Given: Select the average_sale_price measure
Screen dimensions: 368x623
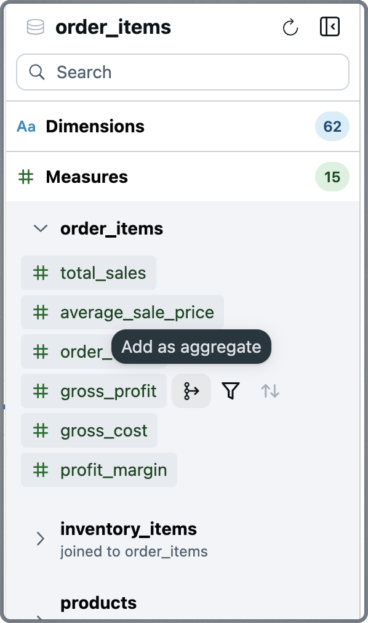Looking at the screenshot, I should (x=122, y=312).
